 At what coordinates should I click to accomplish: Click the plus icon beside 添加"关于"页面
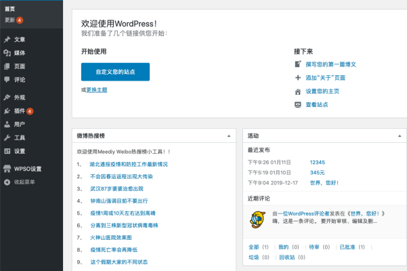tap(298, 78)
